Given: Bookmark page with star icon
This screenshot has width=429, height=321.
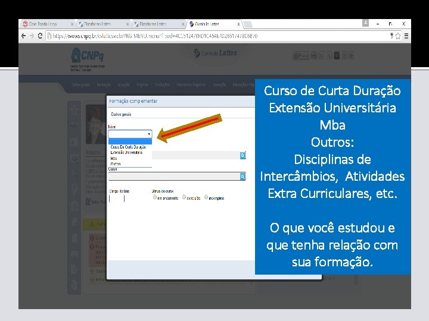Looking at the screenshot, I should [398, 36].
